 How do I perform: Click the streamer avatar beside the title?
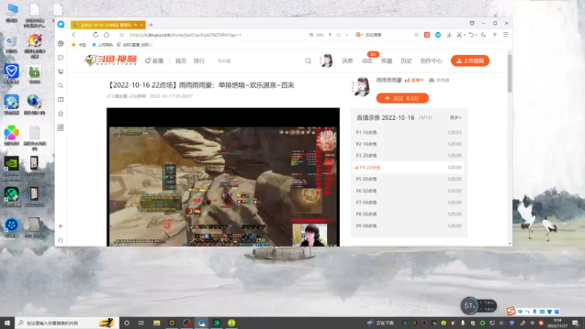(361, 86)
